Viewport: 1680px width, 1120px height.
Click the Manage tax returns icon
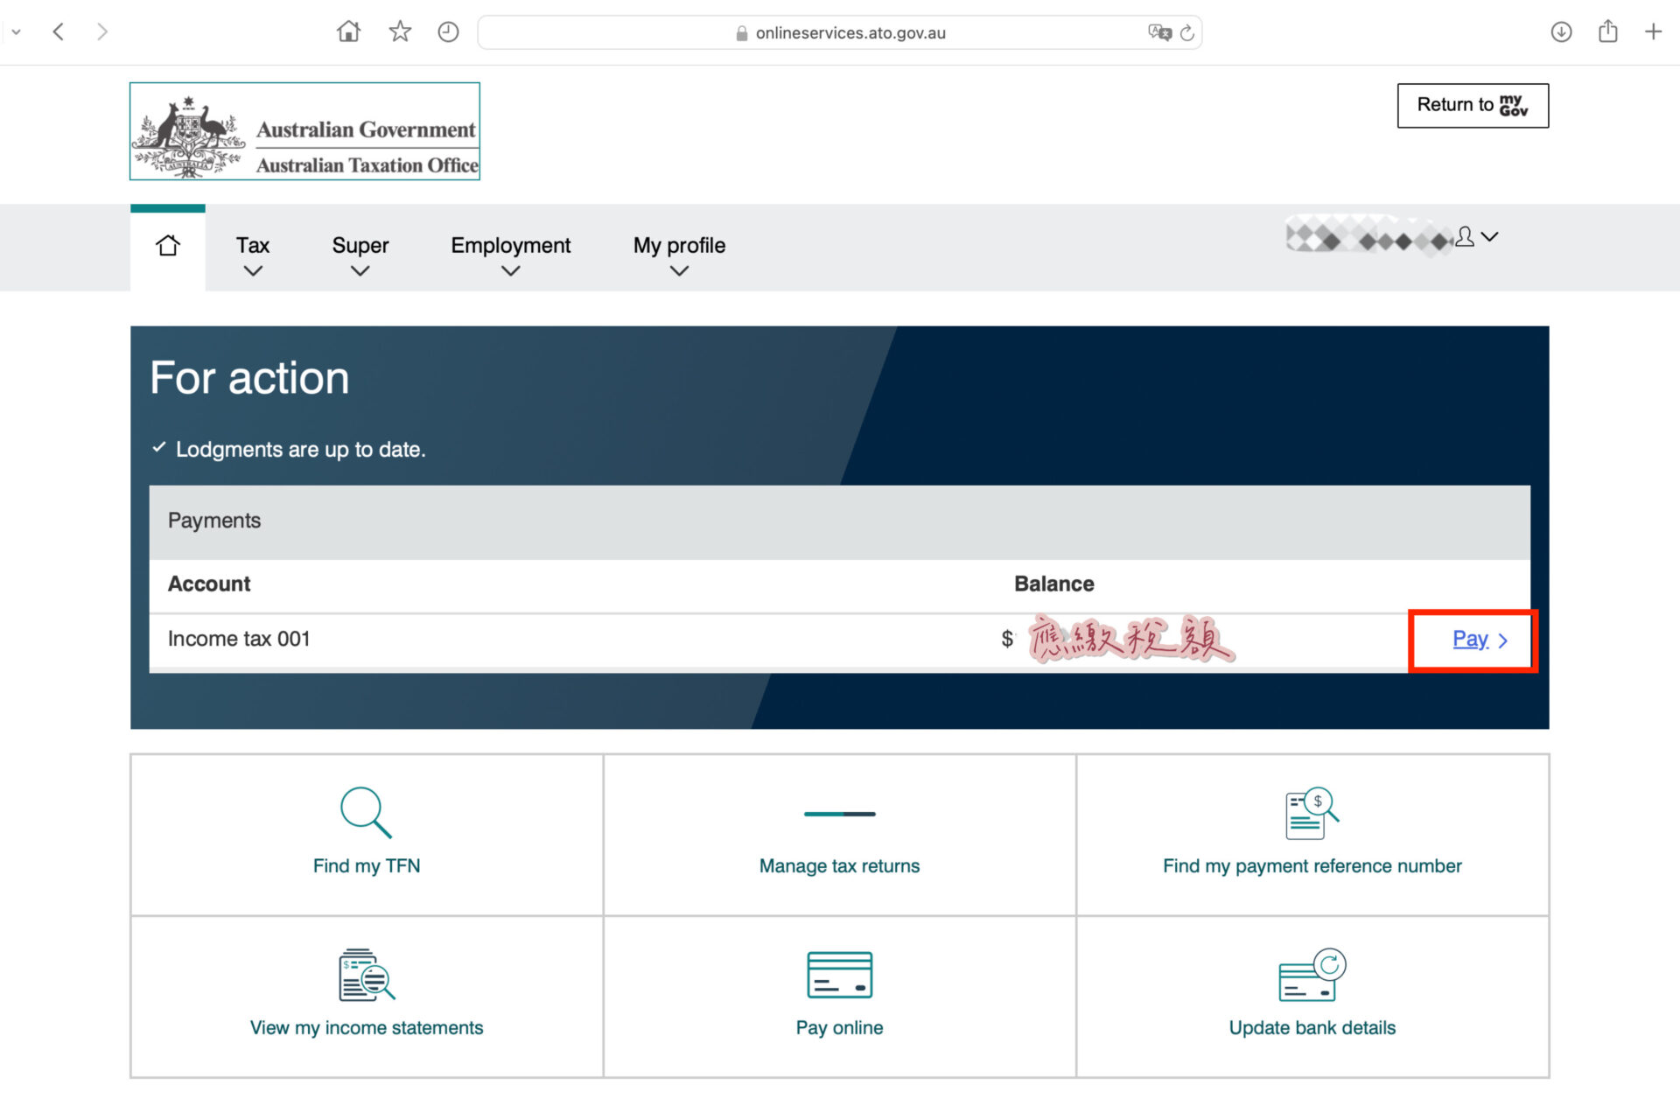(839, 814)
